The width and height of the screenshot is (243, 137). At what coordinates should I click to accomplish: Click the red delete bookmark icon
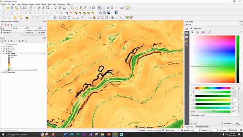pyautogui.click(x=8, y=25)
